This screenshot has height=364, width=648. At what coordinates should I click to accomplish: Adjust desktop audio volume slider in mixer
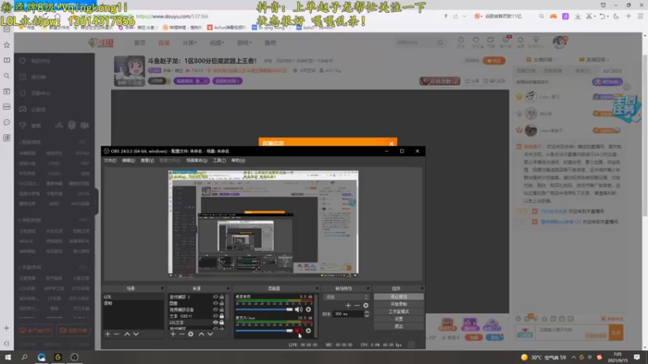tap(264, 309)
